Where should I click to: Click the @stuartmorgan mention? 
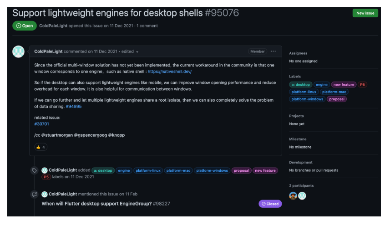57,135
